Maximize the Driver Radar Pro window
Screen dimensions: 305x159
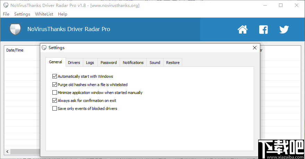click(281, 5)
